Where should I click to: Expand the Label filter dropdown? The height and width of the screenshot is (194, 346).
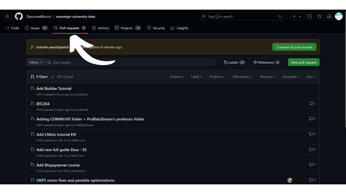[x=197, y=77]
